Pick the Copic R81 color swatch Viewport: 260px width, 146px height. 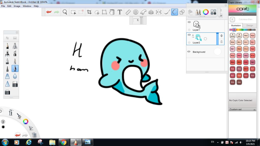pos(233,49)
